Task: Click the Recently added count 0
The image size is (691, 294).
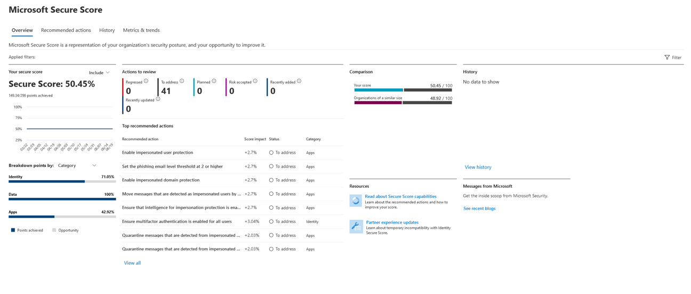Action: 273,91
